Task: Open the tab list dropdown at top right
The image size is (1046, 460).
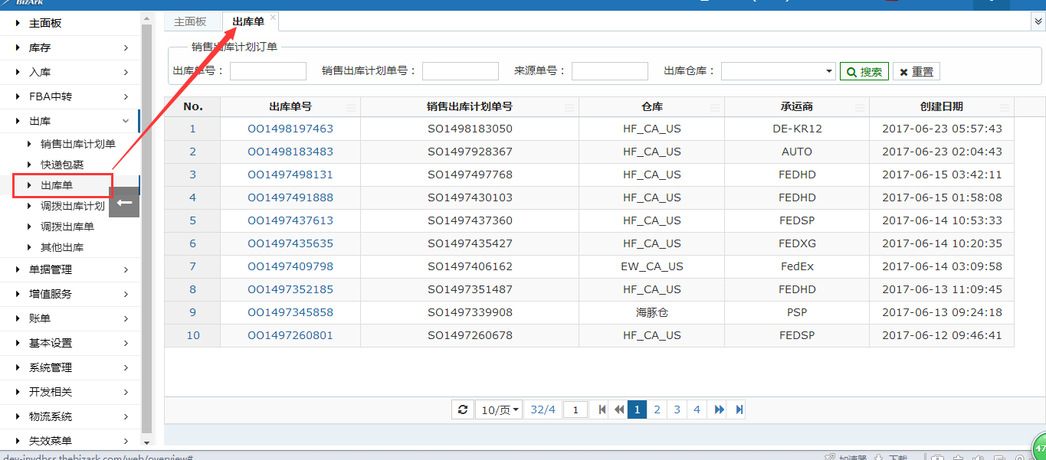Action: [1038, 22]
